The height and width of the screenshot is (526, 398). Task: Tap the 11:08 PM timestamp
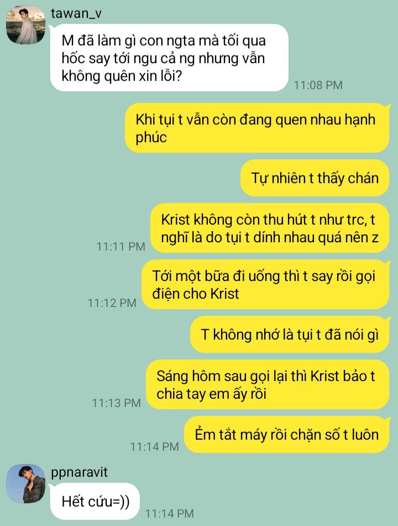tap(318, 85)
